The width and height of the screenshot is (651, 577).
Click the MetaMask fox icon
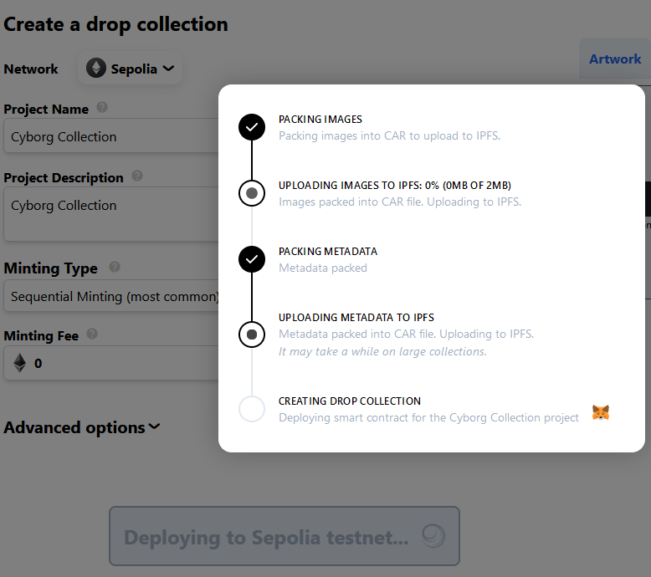(601, 412)
